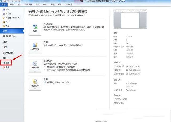Open the 帮助 page
Screen dimensions: 171x122
5,58
